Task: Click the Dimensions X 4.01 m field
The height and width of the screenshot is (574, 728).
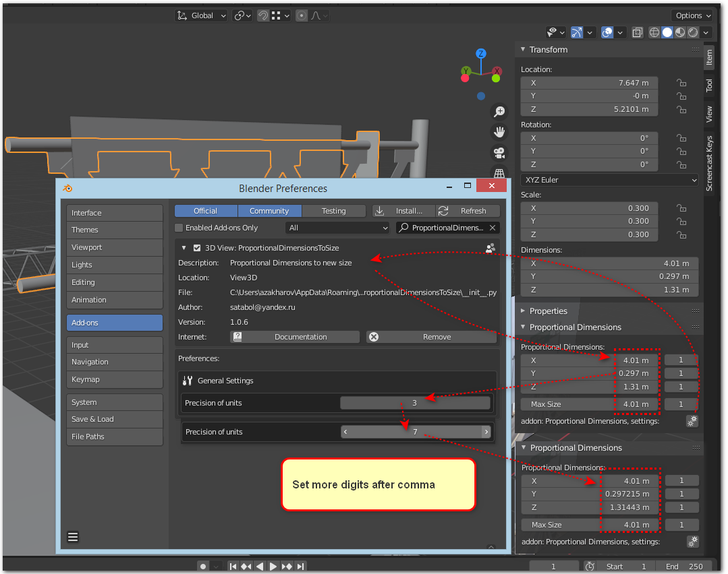Action: [610, 263]
